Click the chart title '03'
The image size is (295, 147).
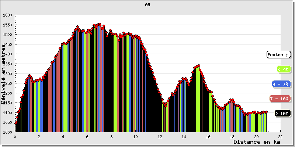pos(147,5)
